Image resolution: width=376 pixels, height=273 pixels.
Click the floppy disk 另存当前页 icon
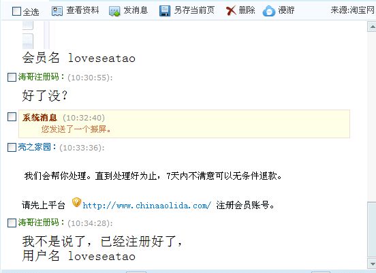point(165,11)
